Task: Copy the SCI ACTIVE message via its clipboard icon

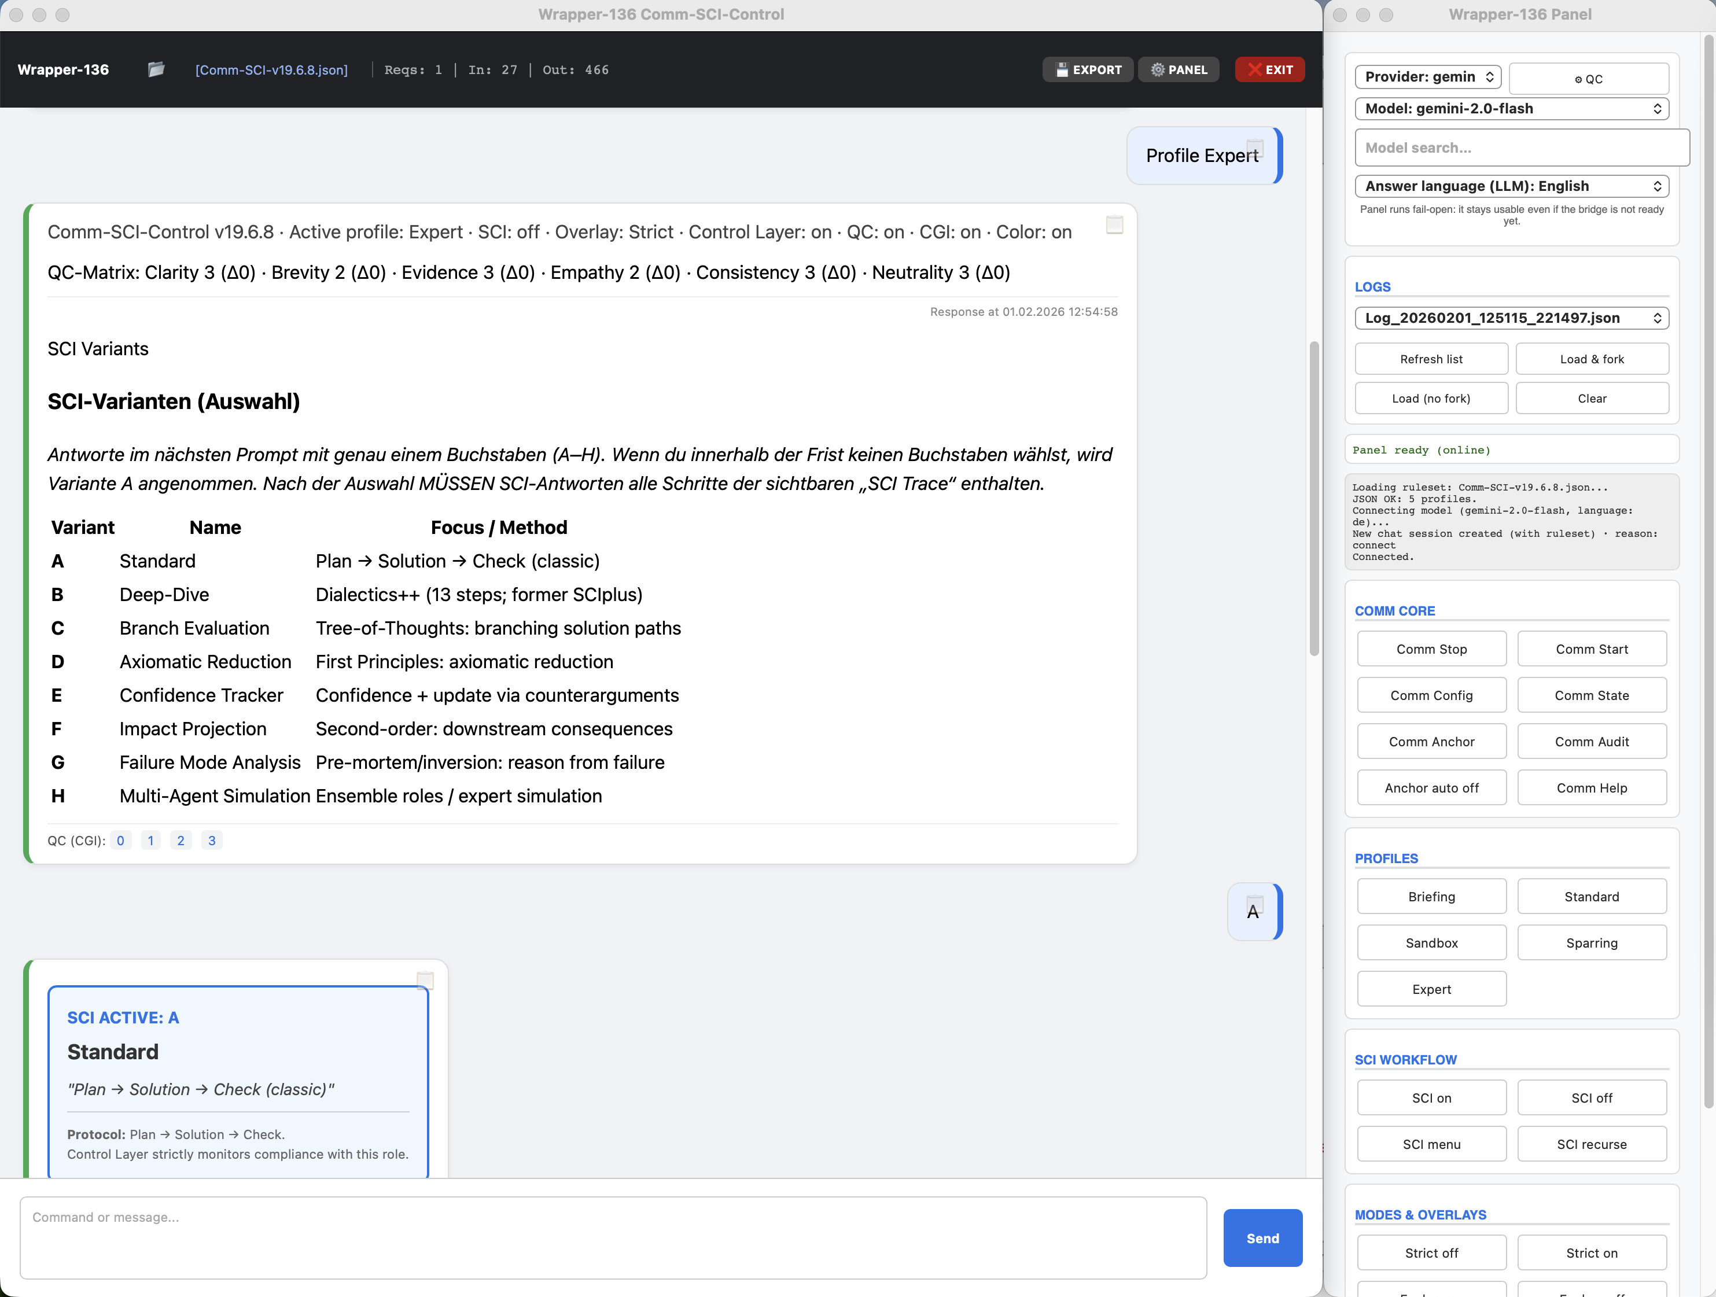Action: tap(425, 980)
